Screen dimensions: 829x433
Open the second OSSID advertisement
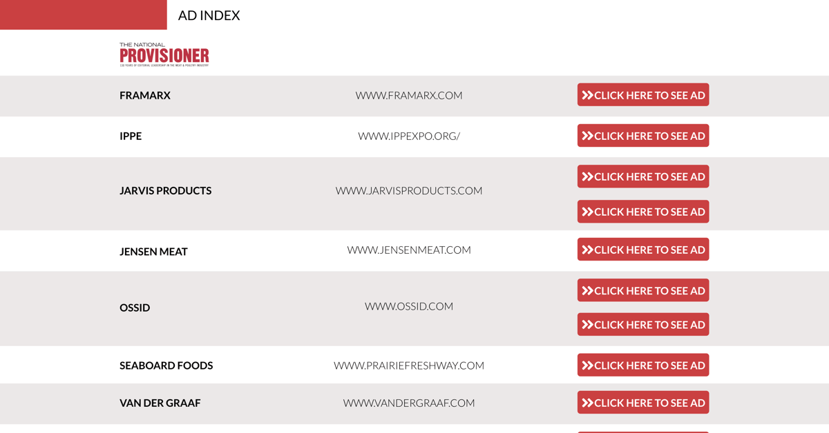(643, 324)
